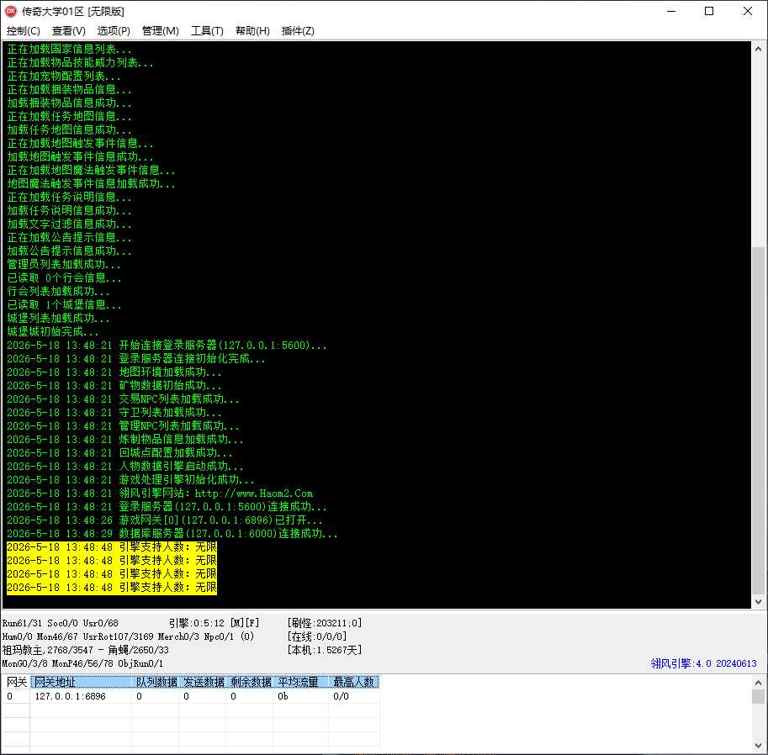Open the 控制(C) menu

pos(23,31)
